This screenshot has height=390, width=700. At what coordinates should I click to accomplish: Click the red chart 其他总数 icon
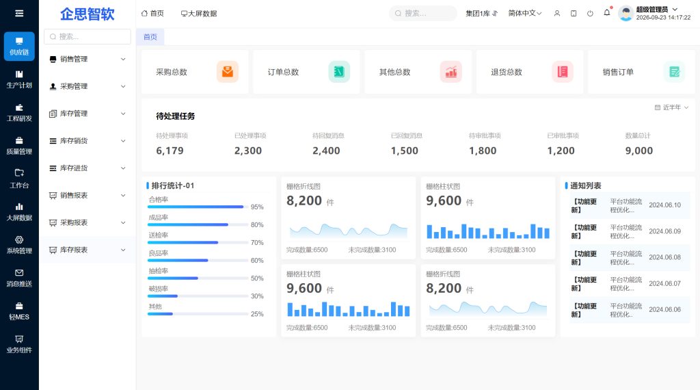tap(451, 71)
